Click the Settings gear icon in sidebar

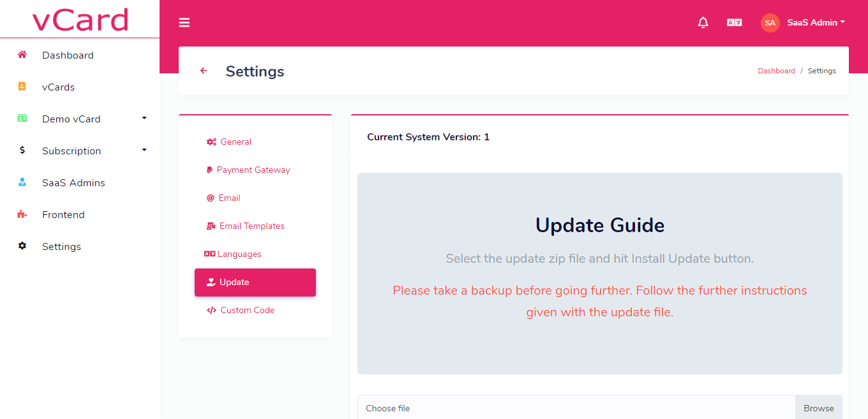(22, 246)
